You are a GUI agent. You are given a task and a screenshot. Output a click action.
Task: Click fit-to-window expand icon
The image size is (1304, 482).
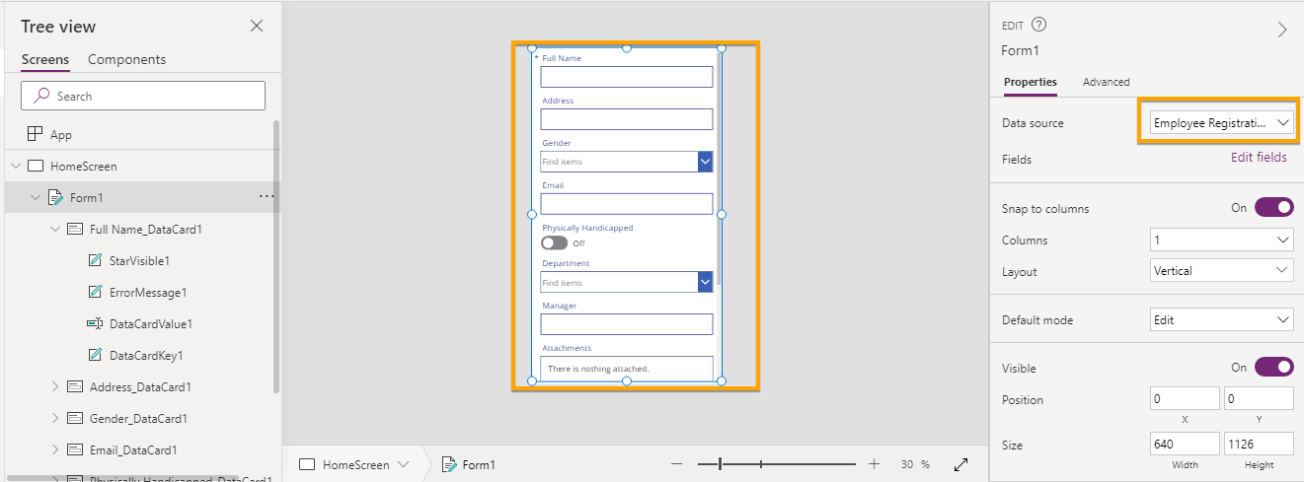(960, 464)
